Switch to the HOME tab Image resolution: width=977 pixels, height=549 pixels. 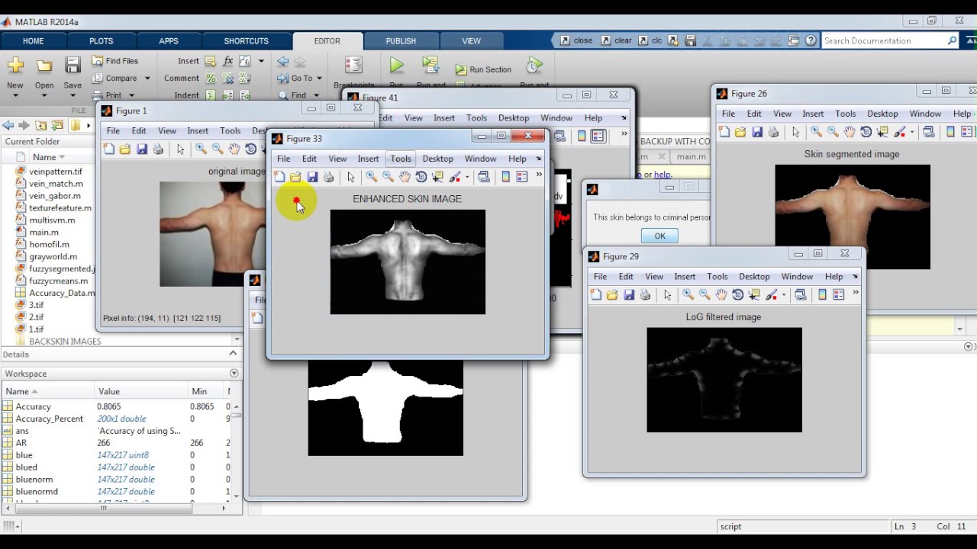tap(33, 41)
